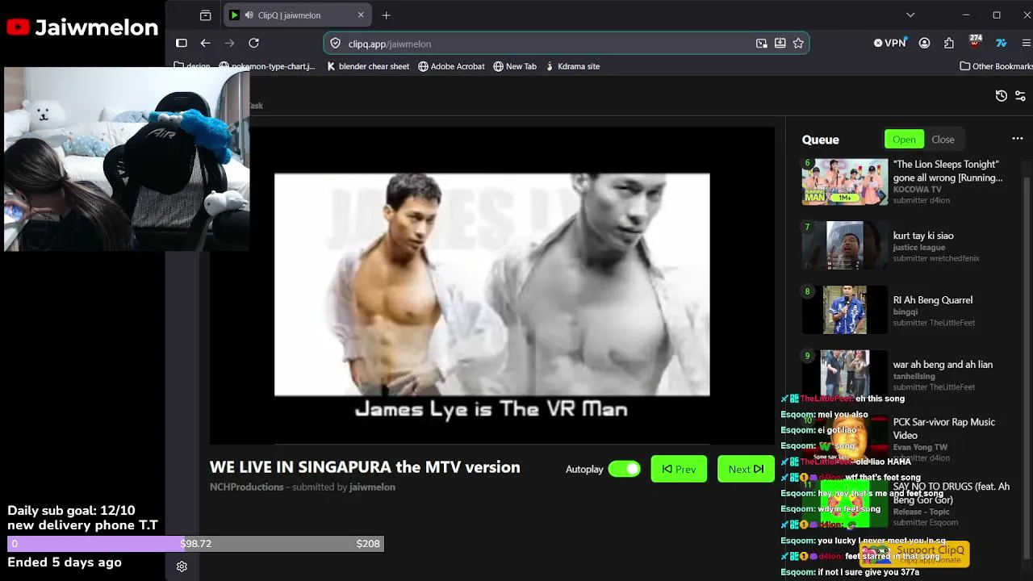The width and height of the screenshot is (1033, 581).
Task: Expand the tab search dropdown arrow
Action: coord(910,15)
